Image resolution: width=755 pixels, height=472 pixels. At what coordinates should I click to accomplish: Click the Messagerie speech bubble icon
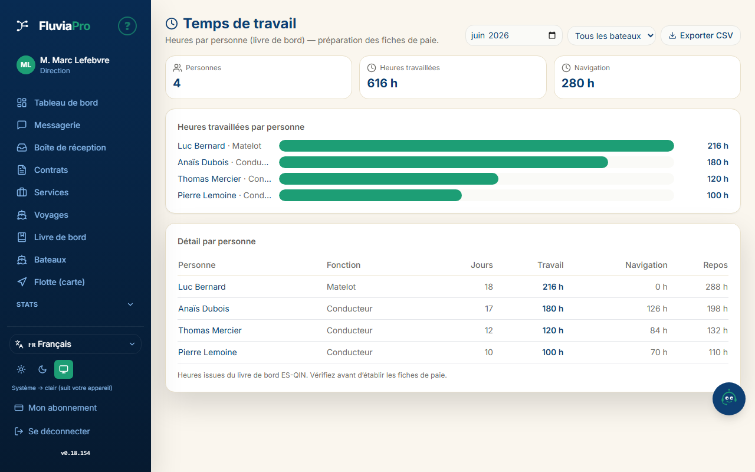click(22, 125)
